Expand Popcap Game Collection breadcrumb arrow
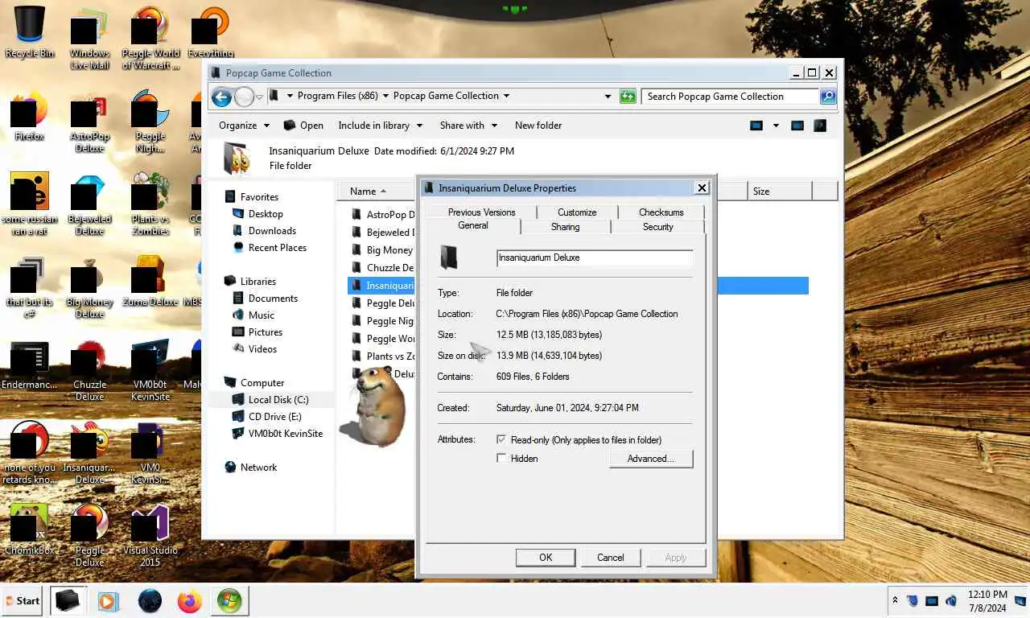The image size is (1030, 618). pyautogui.click(x=506, y=96)
